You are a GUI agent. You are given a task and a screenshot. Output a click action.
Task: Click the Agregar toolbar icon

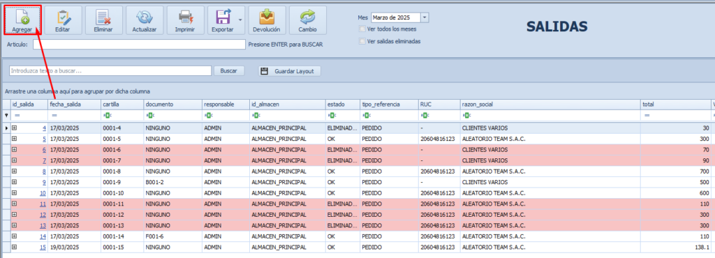pos(22,17)
